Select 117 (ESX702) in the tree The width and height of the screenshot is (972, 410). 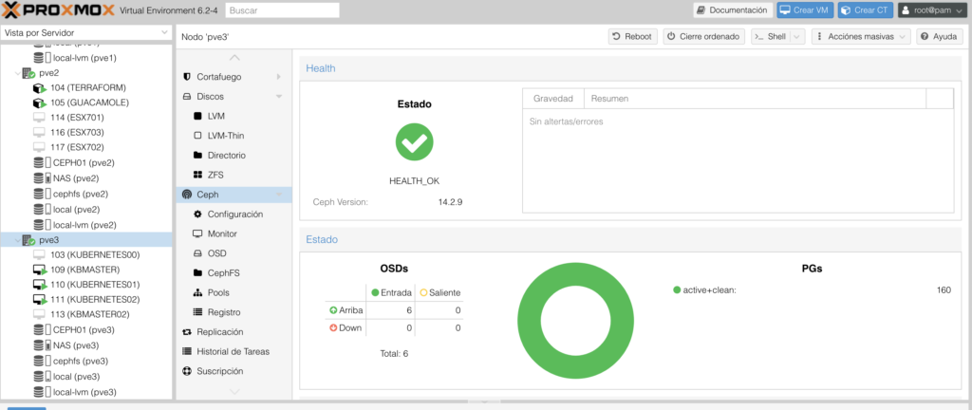(86, 147)
